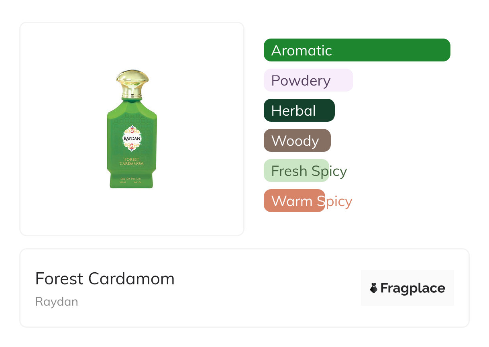The image size is (489, 347).
Task: Click the base of the green bottle
Action: point(132,186)
